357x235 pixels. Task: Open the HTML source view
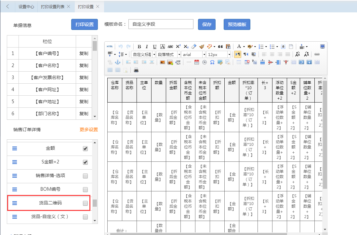[110, 47]
